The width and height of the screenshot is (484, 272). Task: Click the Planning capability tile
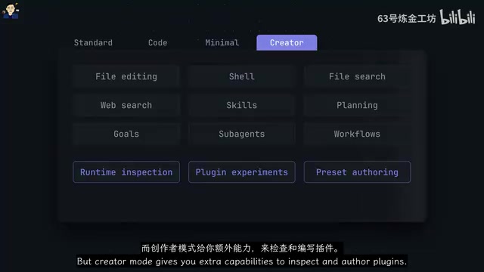(357, 105)
